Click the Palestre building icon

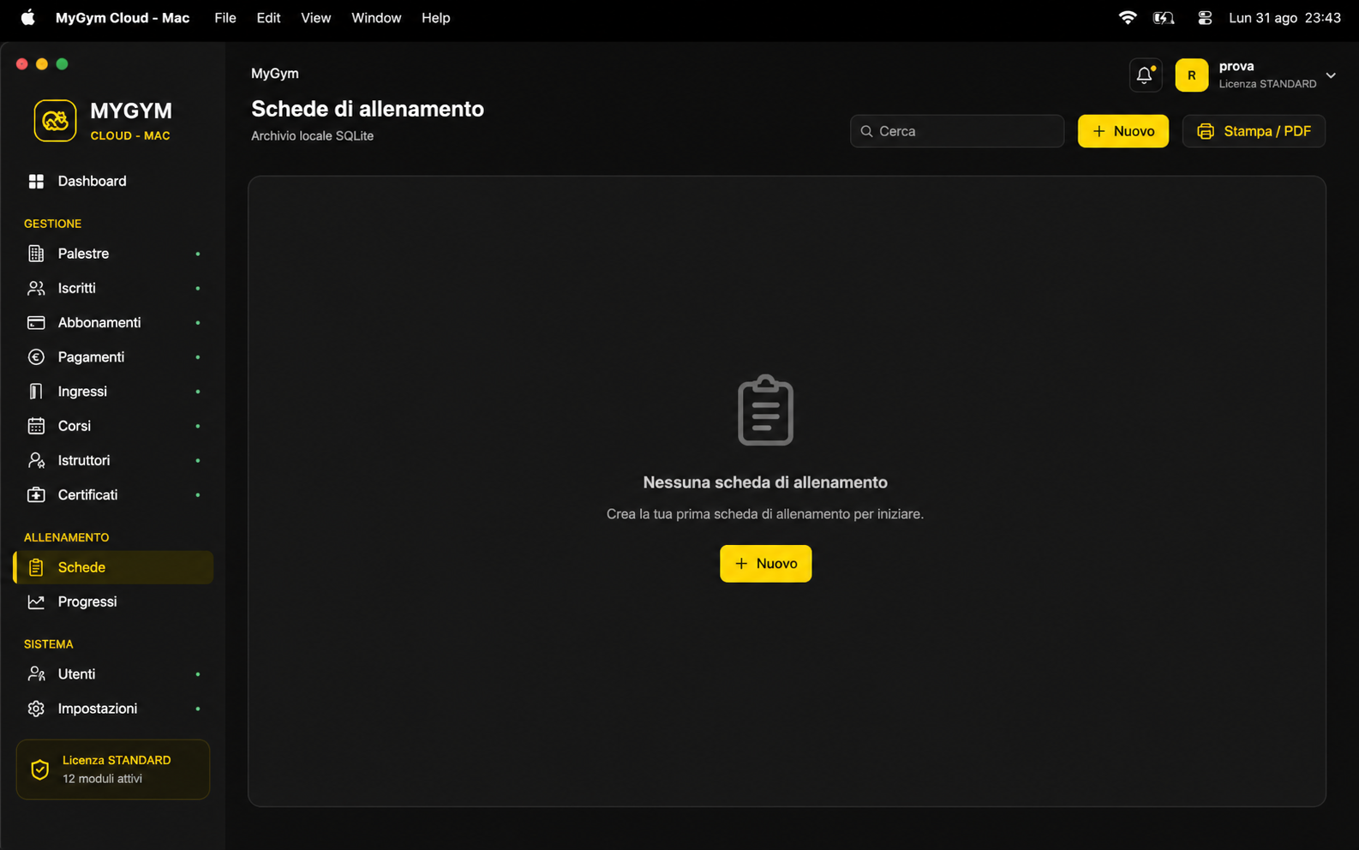(36, 254)
